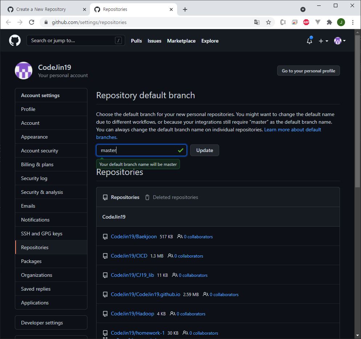This screenshot has height=339, width=361.
Task: Open the Extensions puzzle icon
Action: (x=329, y=22)
